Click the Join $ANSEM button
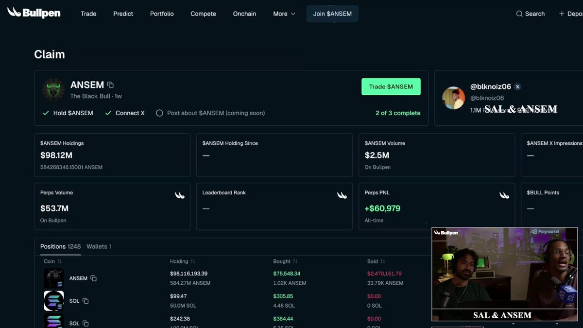The width and height of the screenshot is (583, 328). [332, 14]
